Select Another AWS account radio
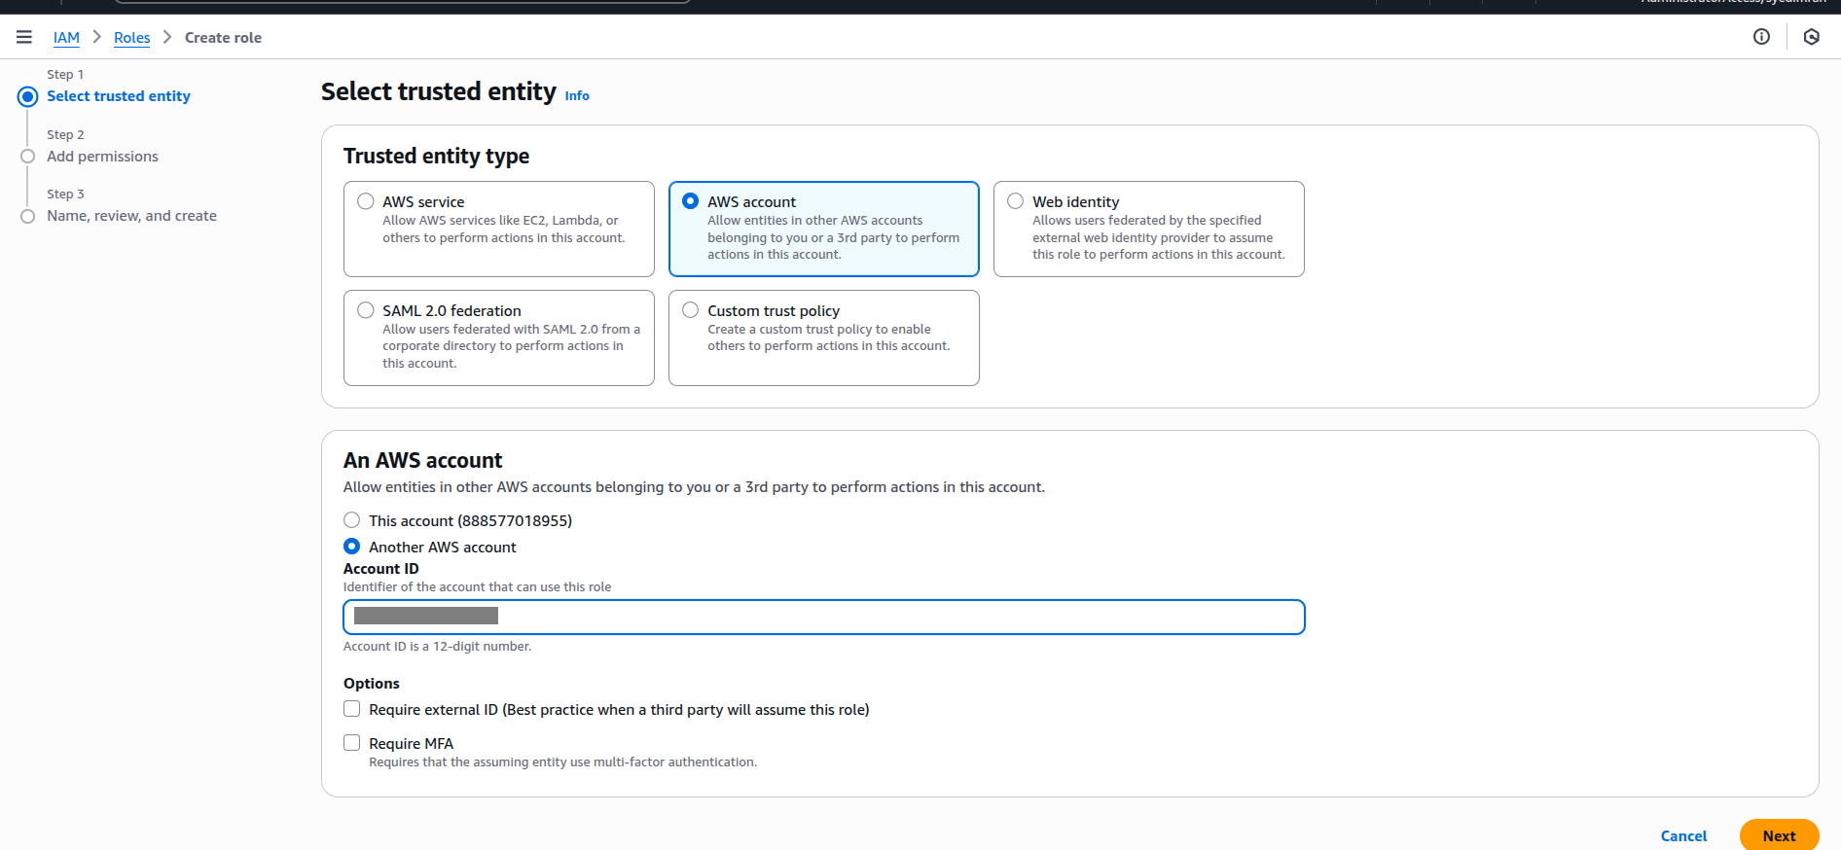1841x850 pixels. tap(352, 547)
